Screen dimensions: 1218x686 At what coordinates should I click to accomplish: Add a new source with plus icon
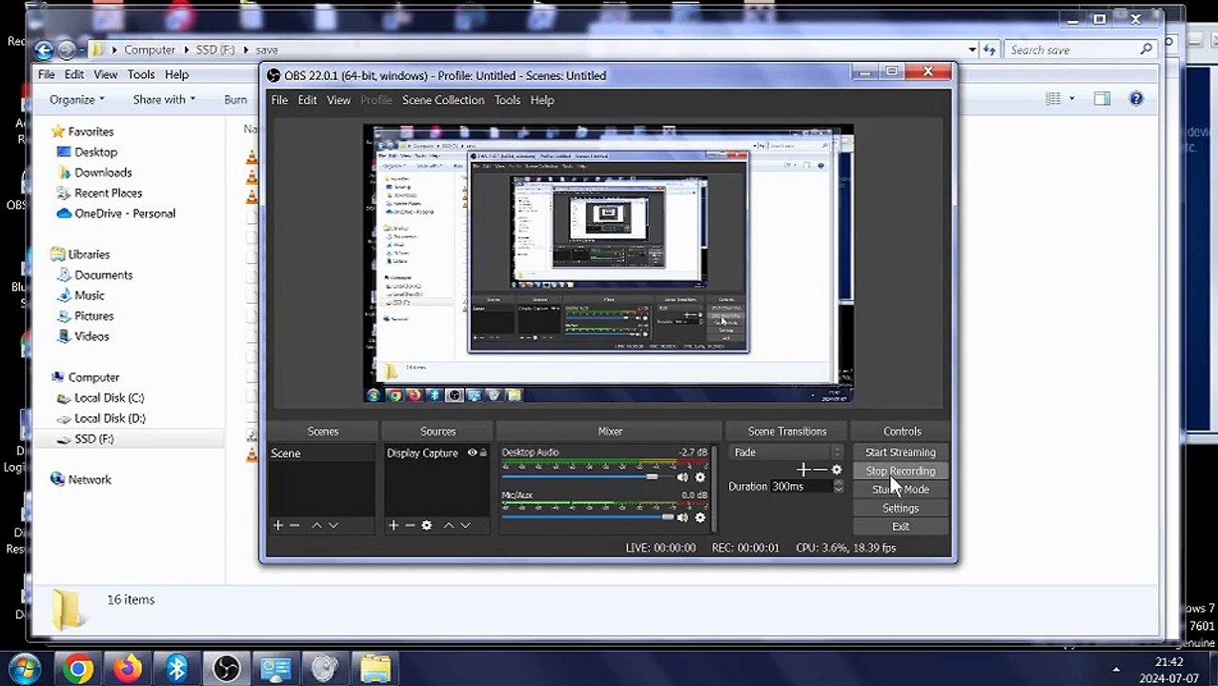tap(394, 525)
